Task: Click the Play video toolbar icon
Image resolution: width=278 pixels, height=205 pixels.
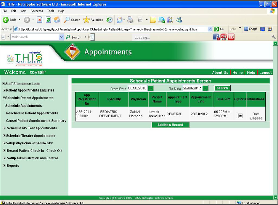Action: (224, 37)
